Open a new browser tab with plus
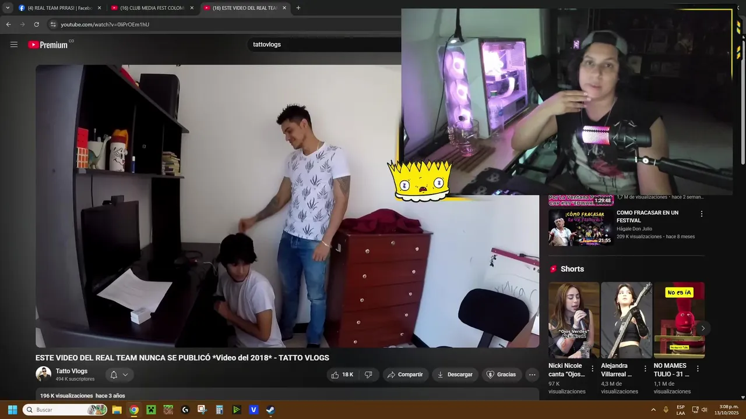Image resolution: width=746 pixels, height=419 pixels. [x=298, y=8]
